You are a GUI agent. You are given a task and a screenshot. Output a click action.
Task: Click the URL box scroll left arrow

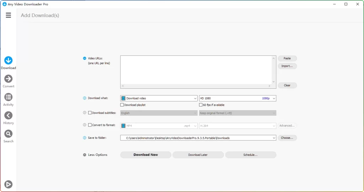coord(123,86)
